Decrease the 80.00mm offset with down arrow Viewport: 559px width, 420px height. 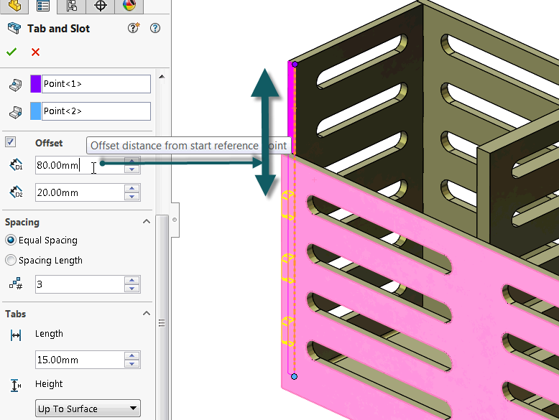coord(132,169)
